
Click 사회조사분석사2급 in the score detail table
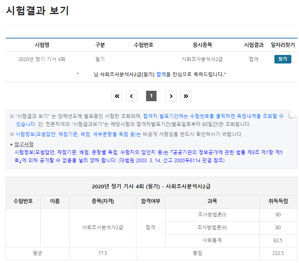(103, 227)
